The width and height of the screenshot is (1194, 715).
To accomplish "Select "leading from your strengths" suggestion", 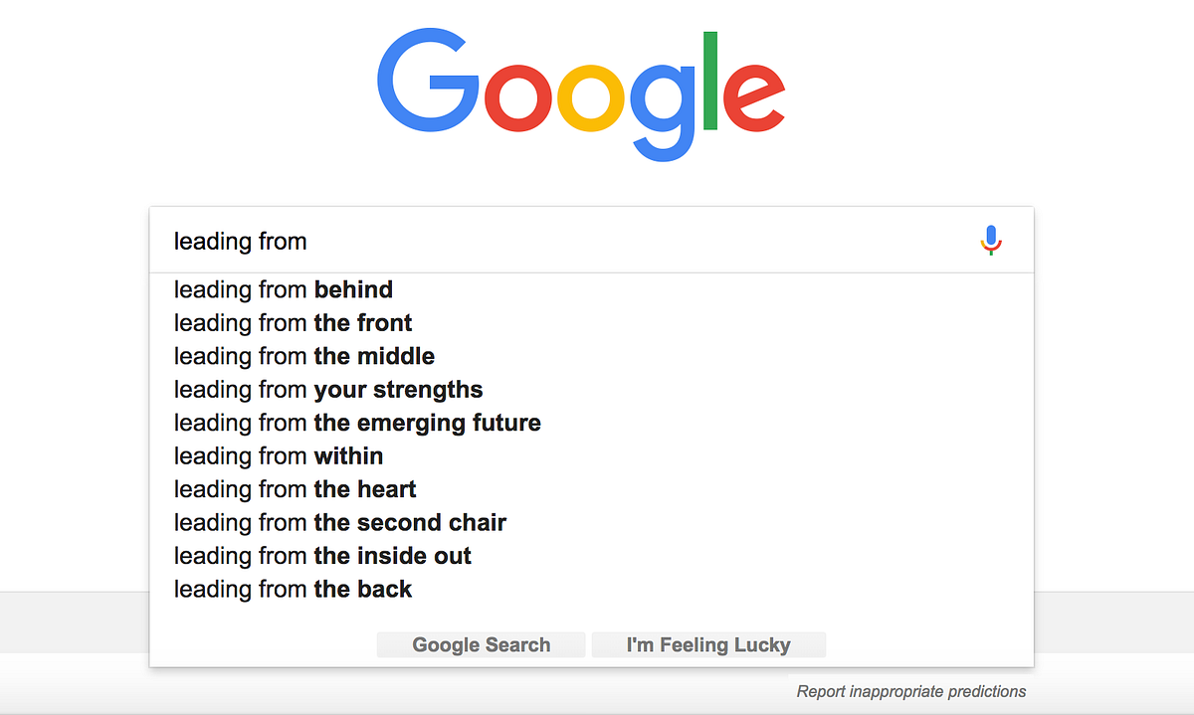I will click(328, 390).
